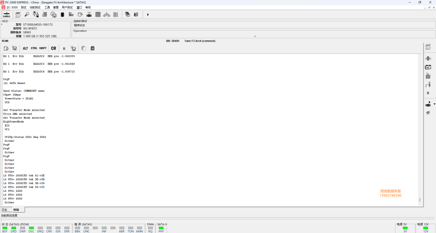Click terminal line "Ultra DMA selected"
Screen dimensions: 436x233
(17, 114)
